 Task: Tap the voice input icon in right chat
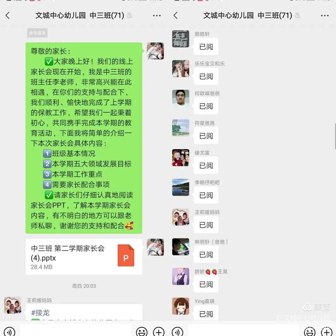point(177,332)
